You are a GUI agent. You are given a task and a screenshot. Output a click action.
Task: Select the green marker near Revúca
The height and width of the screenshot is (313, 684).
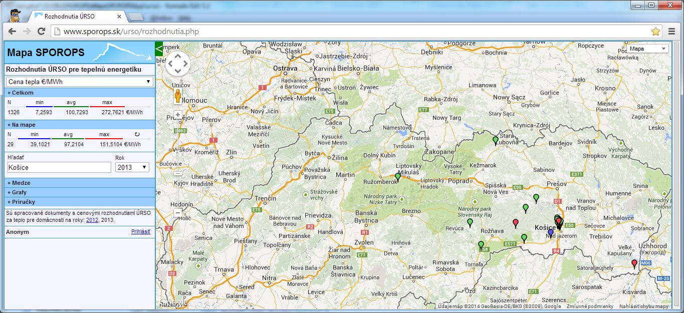pos(470,222)
